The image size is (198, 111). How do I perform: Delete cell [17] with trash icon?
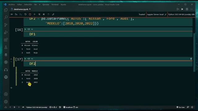coord(191,59)
